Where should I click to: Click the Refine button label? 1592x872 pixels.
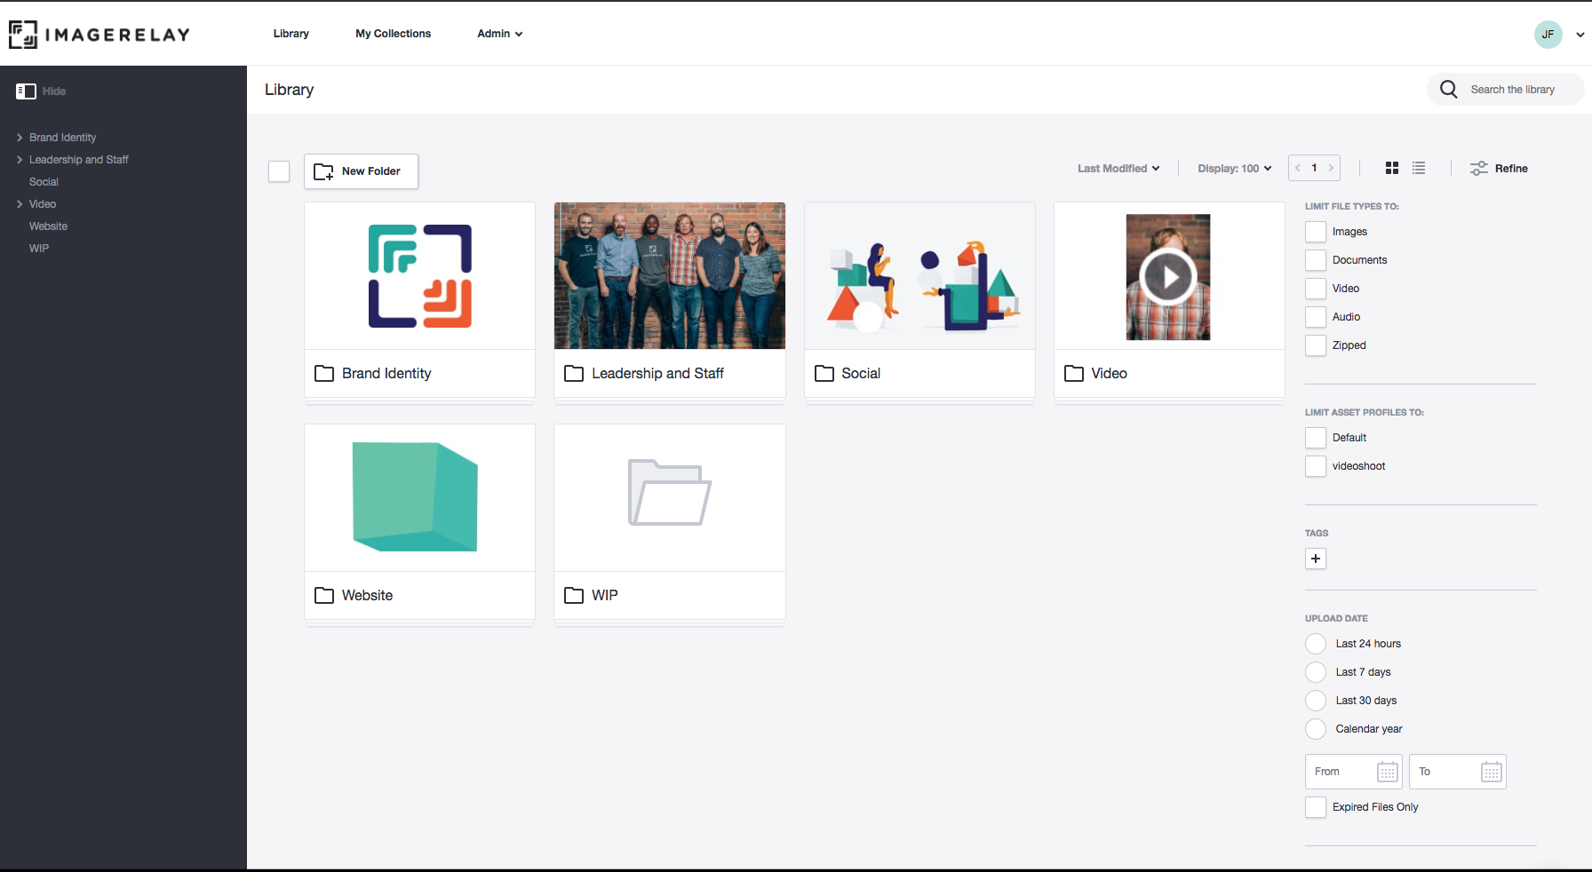(1511, 169)
